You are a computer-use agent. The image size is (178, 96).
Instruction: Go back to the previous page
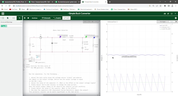click(x=2, y=6)
